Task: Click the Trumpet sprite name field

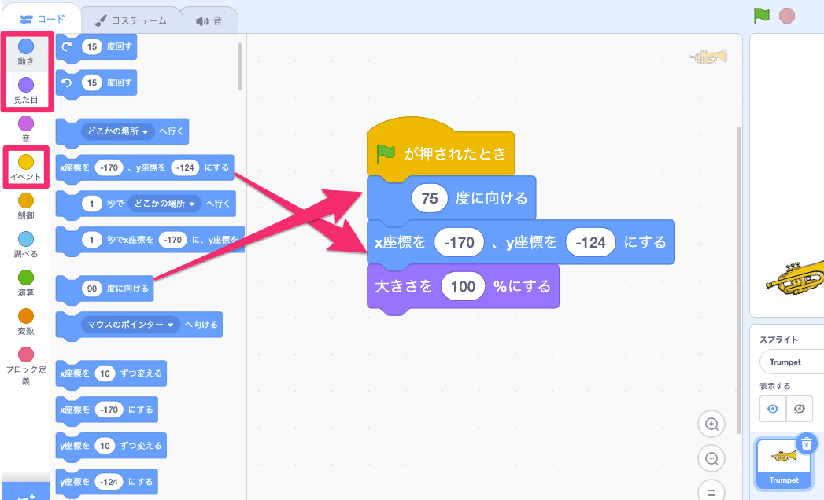Action: click(790, 362)
